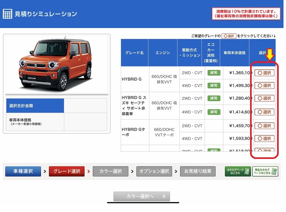
Task: Click the 減税 badge for ¥1,365,100 row
Action: pos(214,73)
